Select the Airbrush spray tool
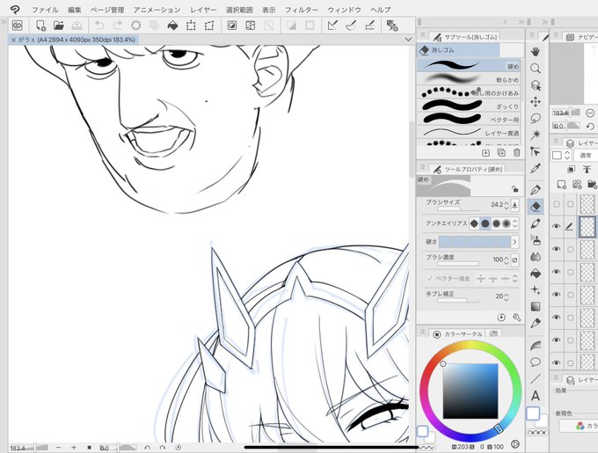The height and width of the screenshot is (453, 598). pos(536,240)
